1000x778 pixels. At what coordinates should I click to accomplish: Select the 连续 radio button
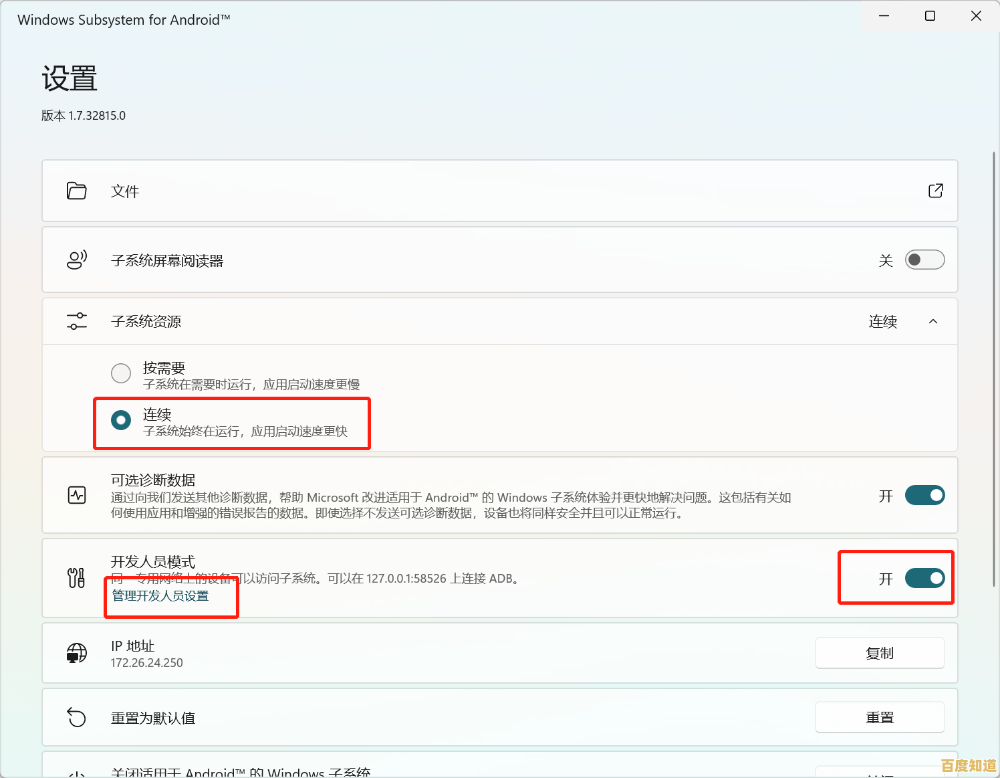tap(120, 421)
